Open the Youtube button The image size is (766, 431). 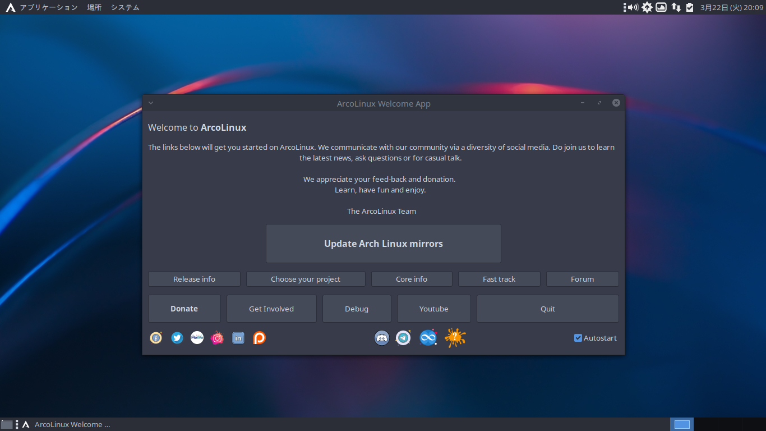pyautogui.click(x=434, y=309)
